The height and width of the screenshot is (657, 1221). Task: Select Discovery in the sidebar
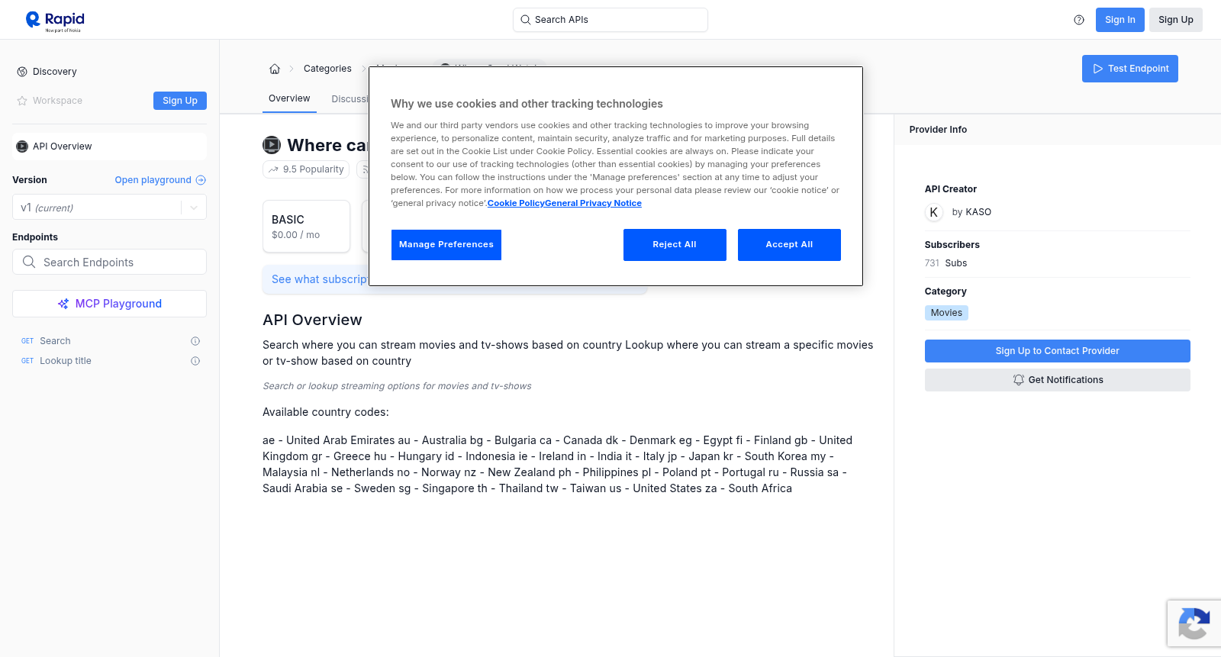click(109, 72)
